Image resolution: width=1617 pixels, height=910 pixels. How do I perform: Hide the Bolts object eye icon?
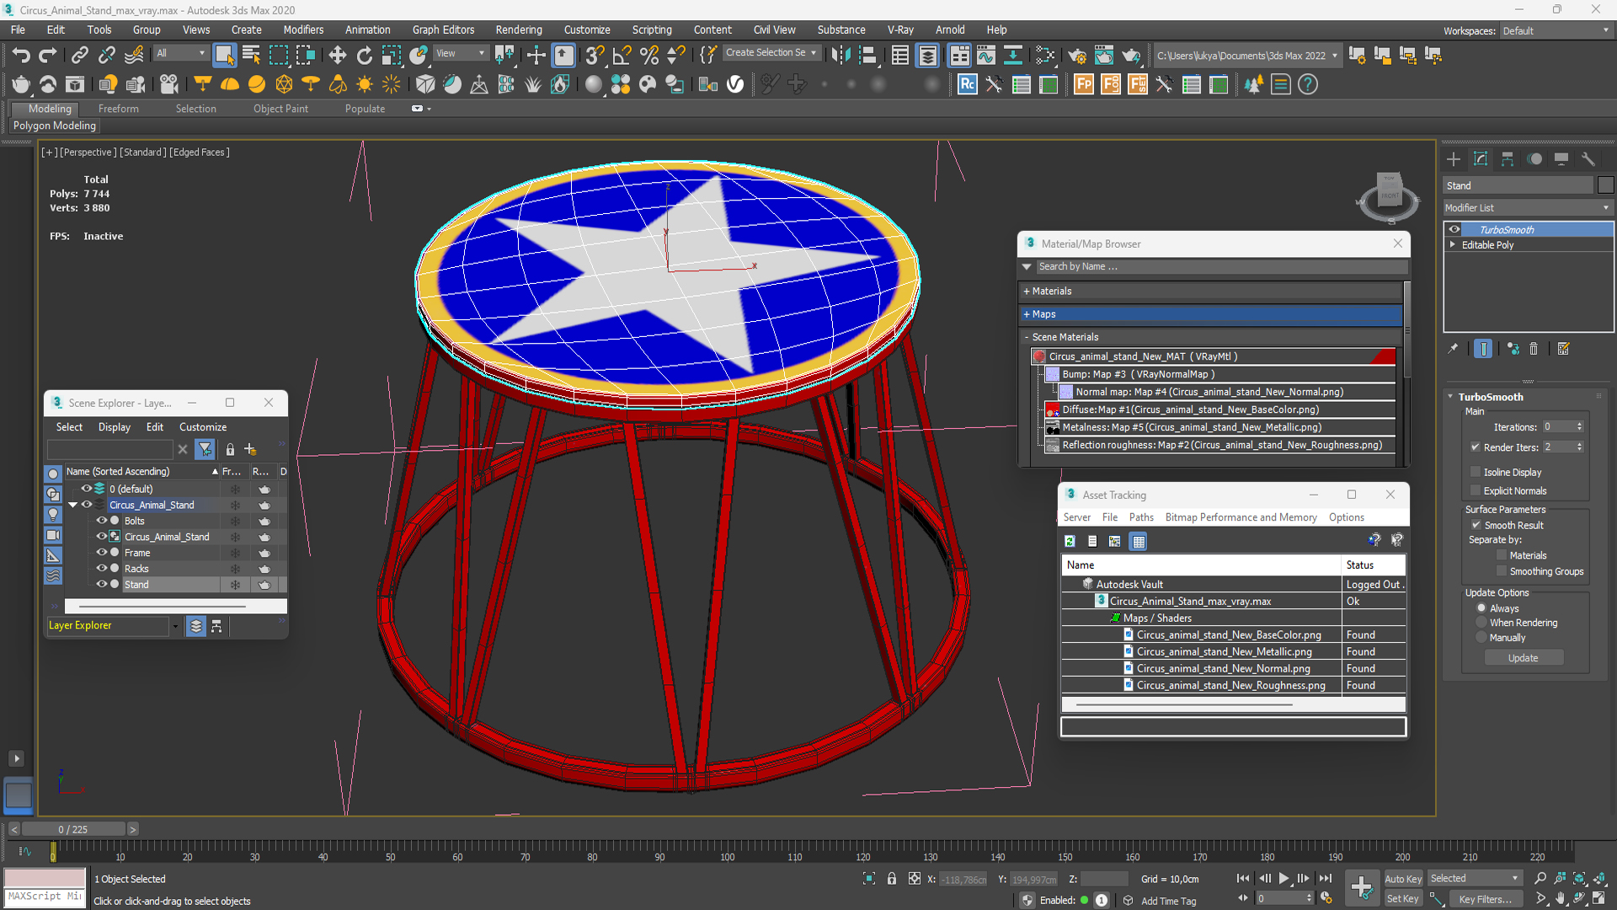tap(102, 521)
